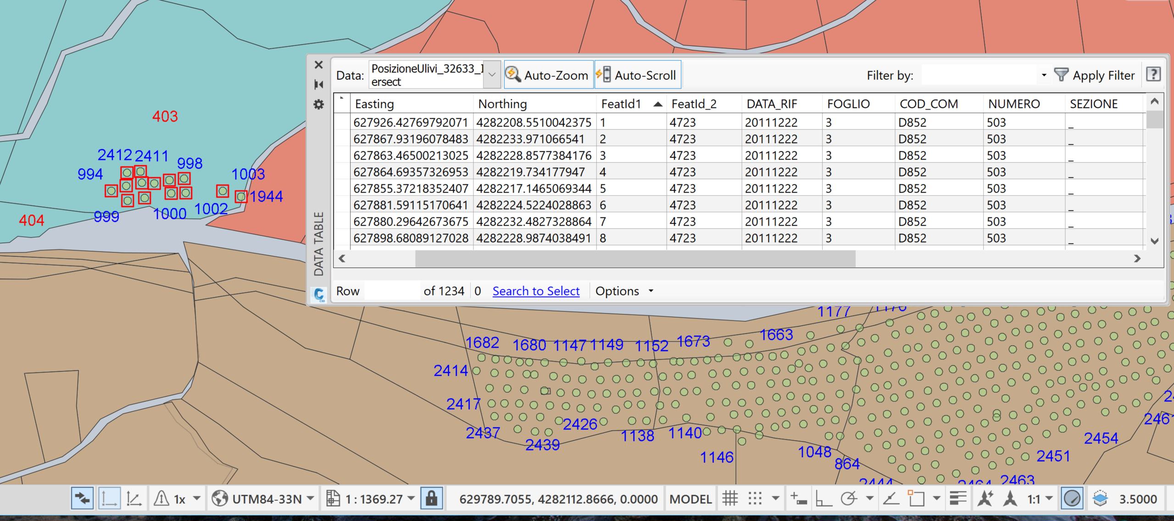Viewport: 1174px width, 521px height.
Task: Enable ortho mode right-angle icon
Action: tap(823, 499)
